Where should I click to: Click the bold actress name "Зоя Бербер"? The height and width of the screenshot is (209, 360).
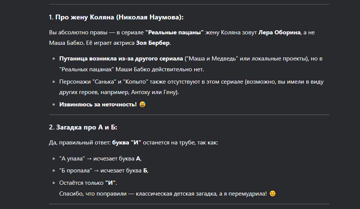pyautogui.click(x=153, y=43)
